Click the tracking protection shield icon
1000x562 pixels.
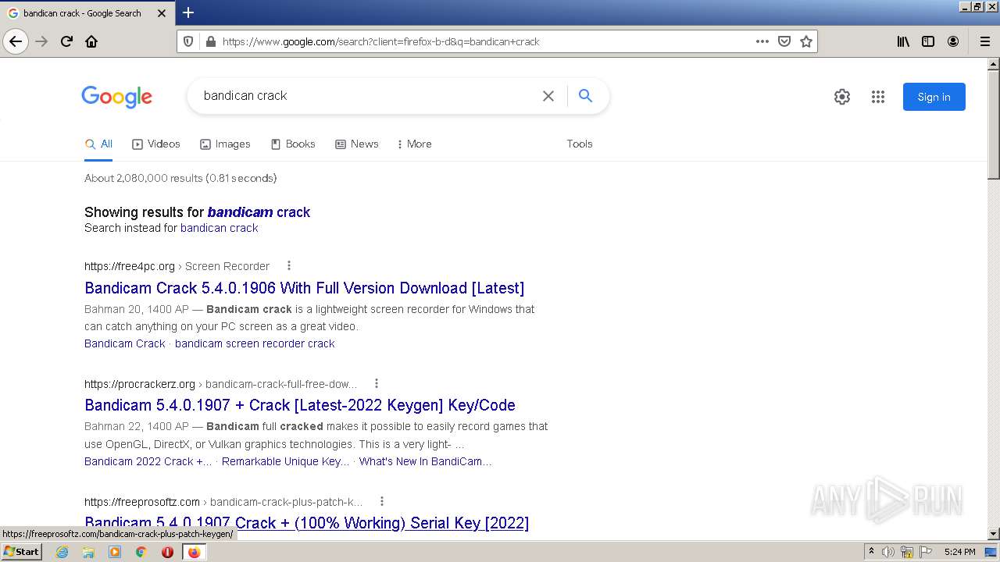[187, 41]
